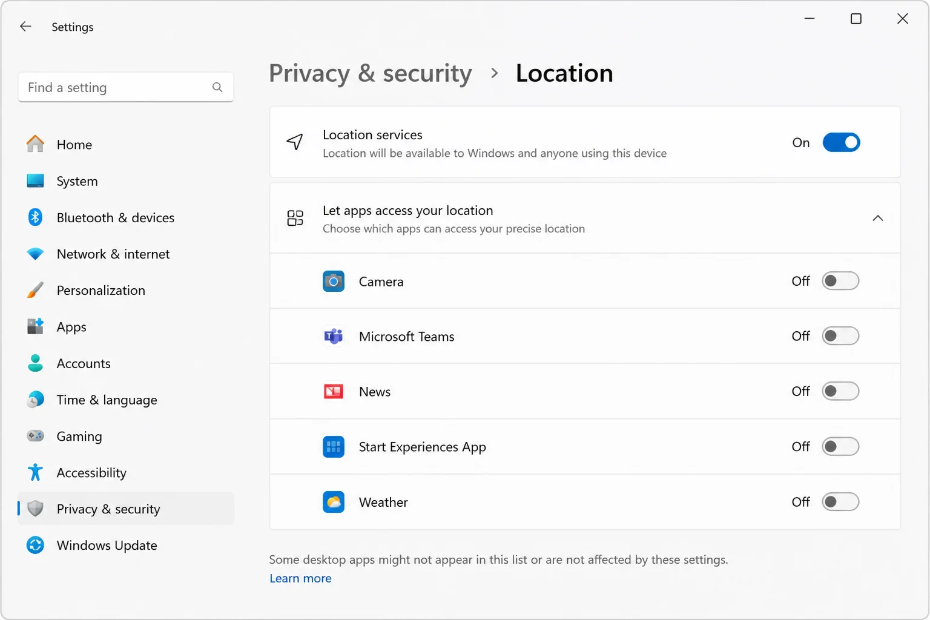
Task: Select Windows Update label
Action: (107, 546)
